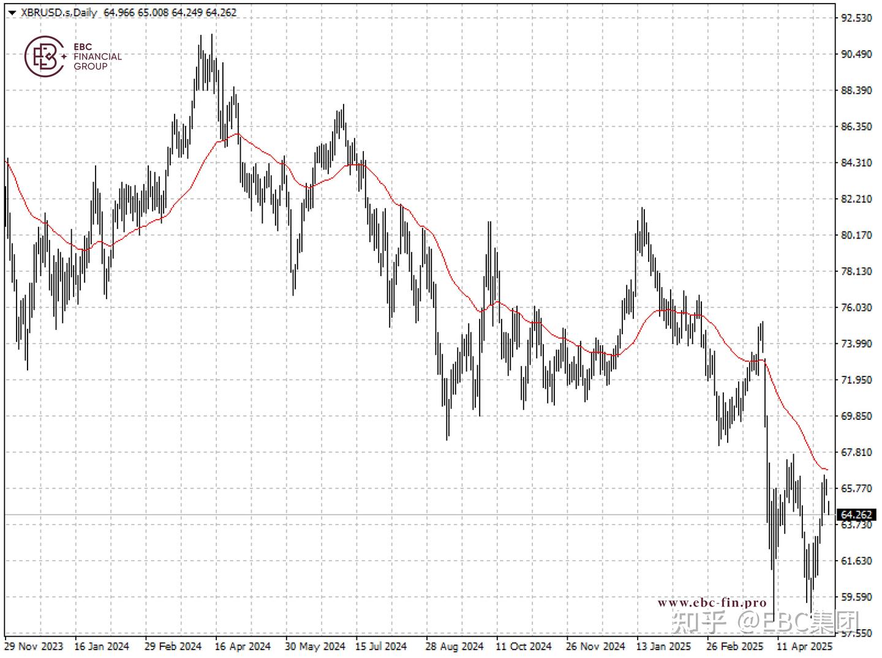Open the www.ebc-fin.pro website link

(712, 603)
